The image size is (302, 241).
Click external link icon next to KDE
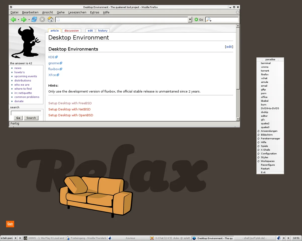57,57
